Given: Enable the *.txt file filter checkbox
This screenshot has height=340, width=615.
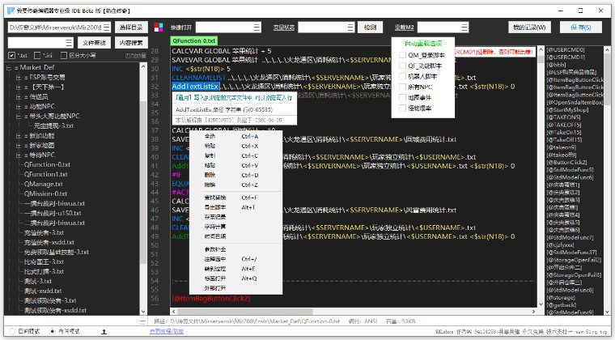Looking at the screenshot, I should (11, 55).
